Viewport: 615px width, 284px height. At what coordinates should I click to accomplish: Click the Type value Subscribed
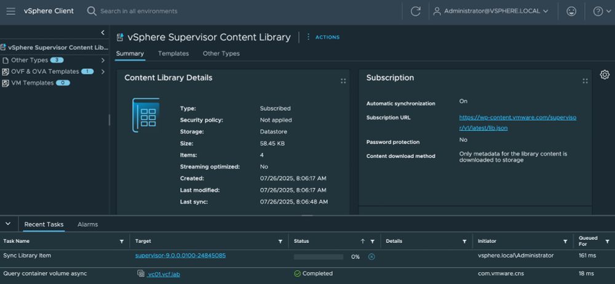(x=276, y=108)
